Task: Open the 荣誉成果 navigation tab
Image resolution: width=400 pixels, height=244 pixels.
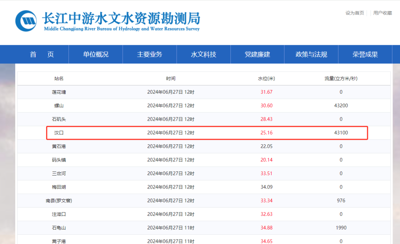Action: click(x=365, y=54)
